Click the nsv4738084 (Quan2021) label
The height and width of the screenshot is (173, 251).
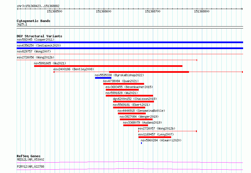[x=121, y=81]
